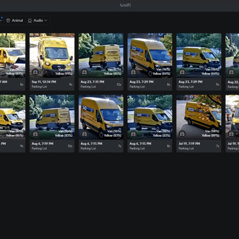
Task: Select the Animal detection filter
Action: [x=15, y=20]
